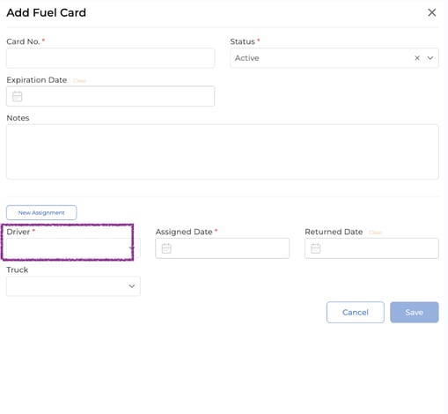Open the Status dropdown chevron
The width and height of the screenshot is (448, 414).
[430, 58]
